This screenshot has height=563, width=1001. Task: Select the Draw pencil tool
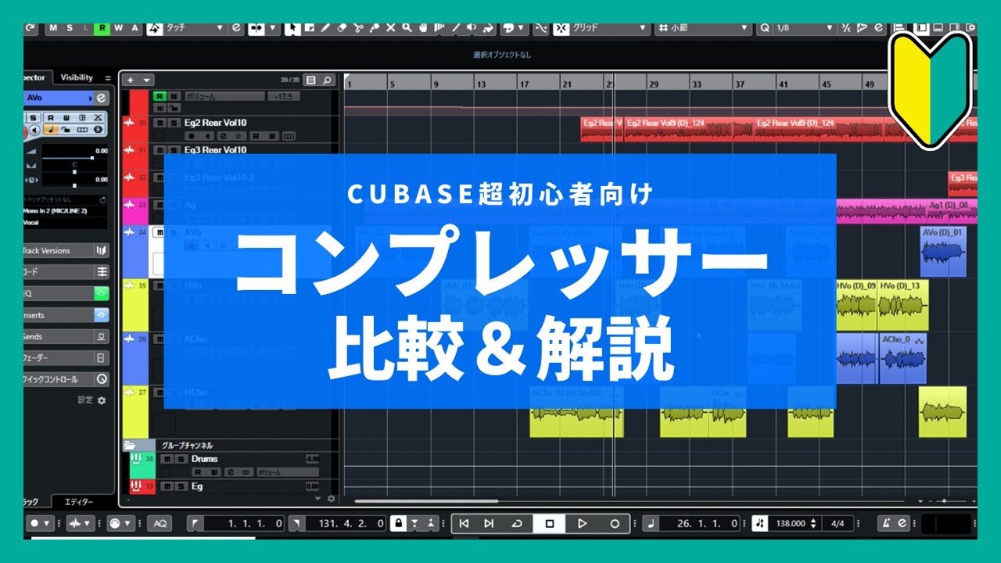pyautogui.click(x=325, y=28)
